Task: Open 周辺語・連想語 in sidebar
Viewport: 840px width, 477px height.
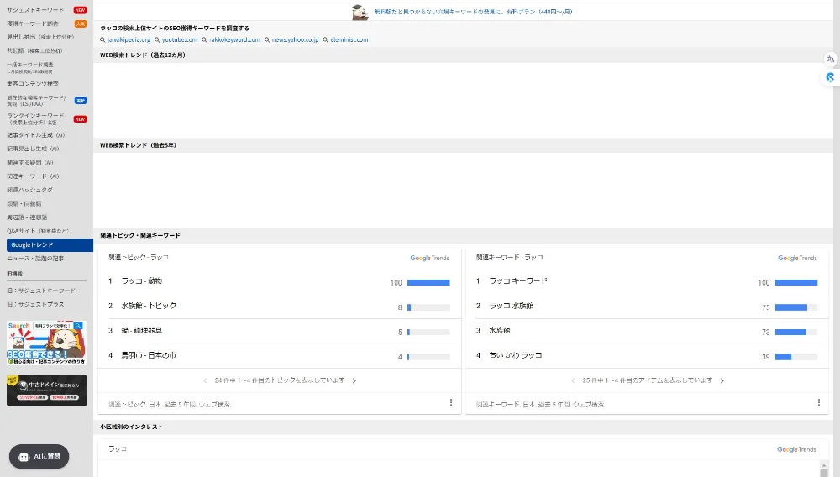Action: click(27, 218)
